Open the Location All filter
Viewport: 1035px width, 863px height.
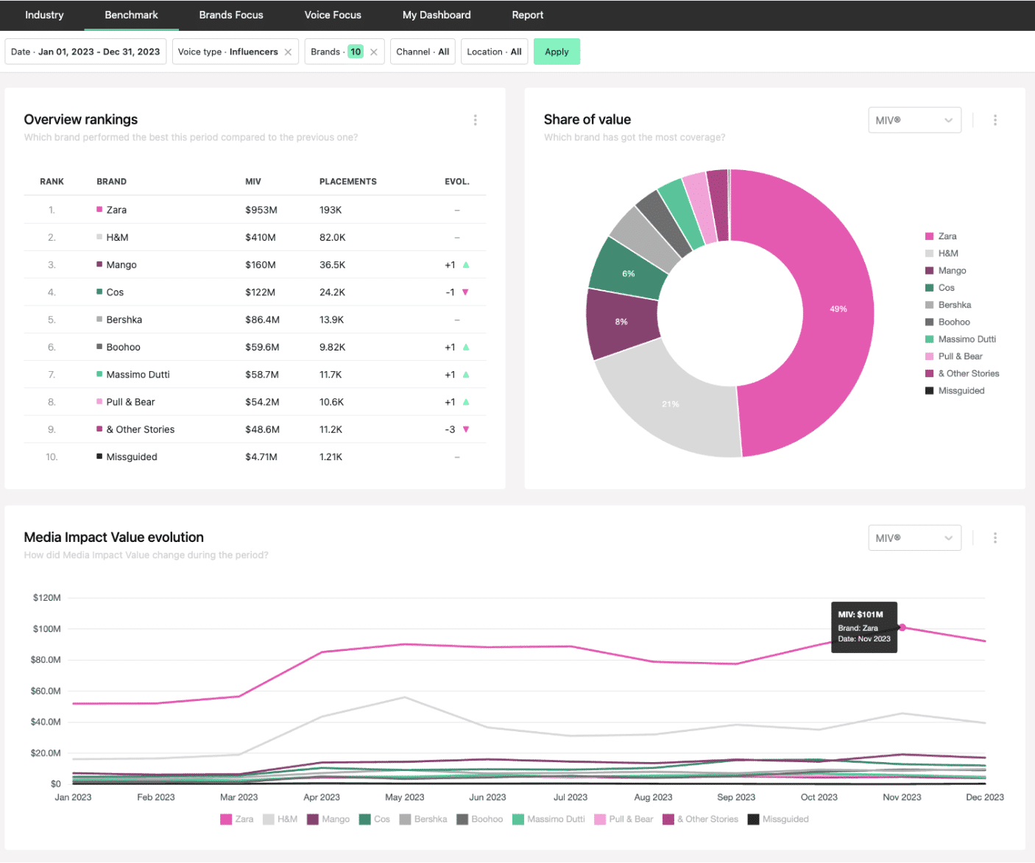click(x=494, y=52)
